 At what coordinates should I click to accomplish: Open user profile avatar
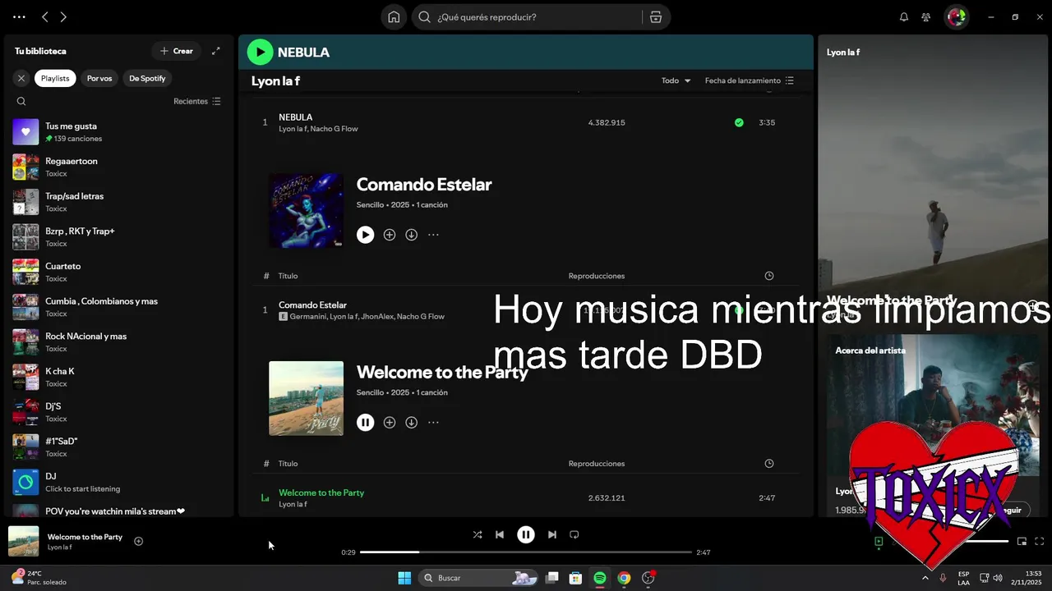tap(956, 17)
